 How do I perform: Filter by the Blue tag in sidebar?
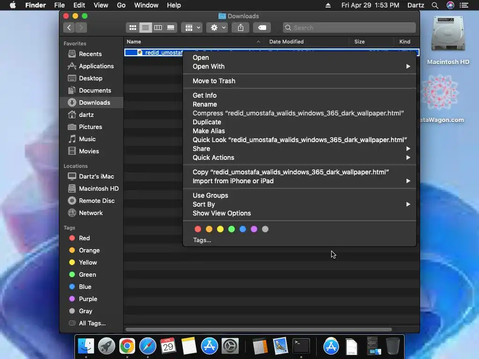click(92, 287)
